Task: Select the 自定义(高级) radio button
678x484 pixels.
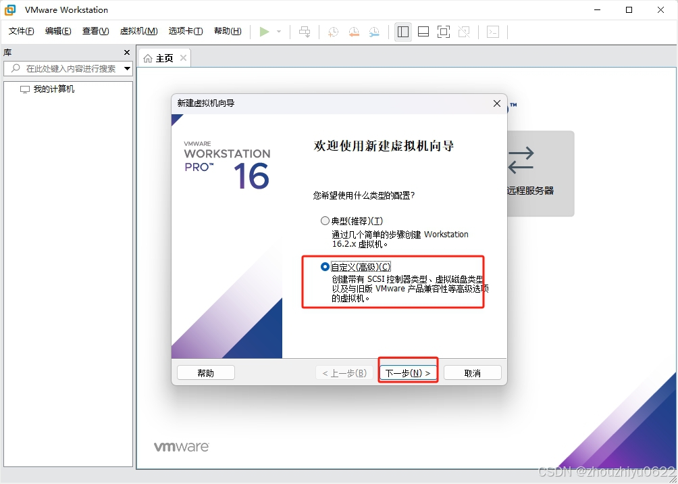Action: (x=325, y=267)
